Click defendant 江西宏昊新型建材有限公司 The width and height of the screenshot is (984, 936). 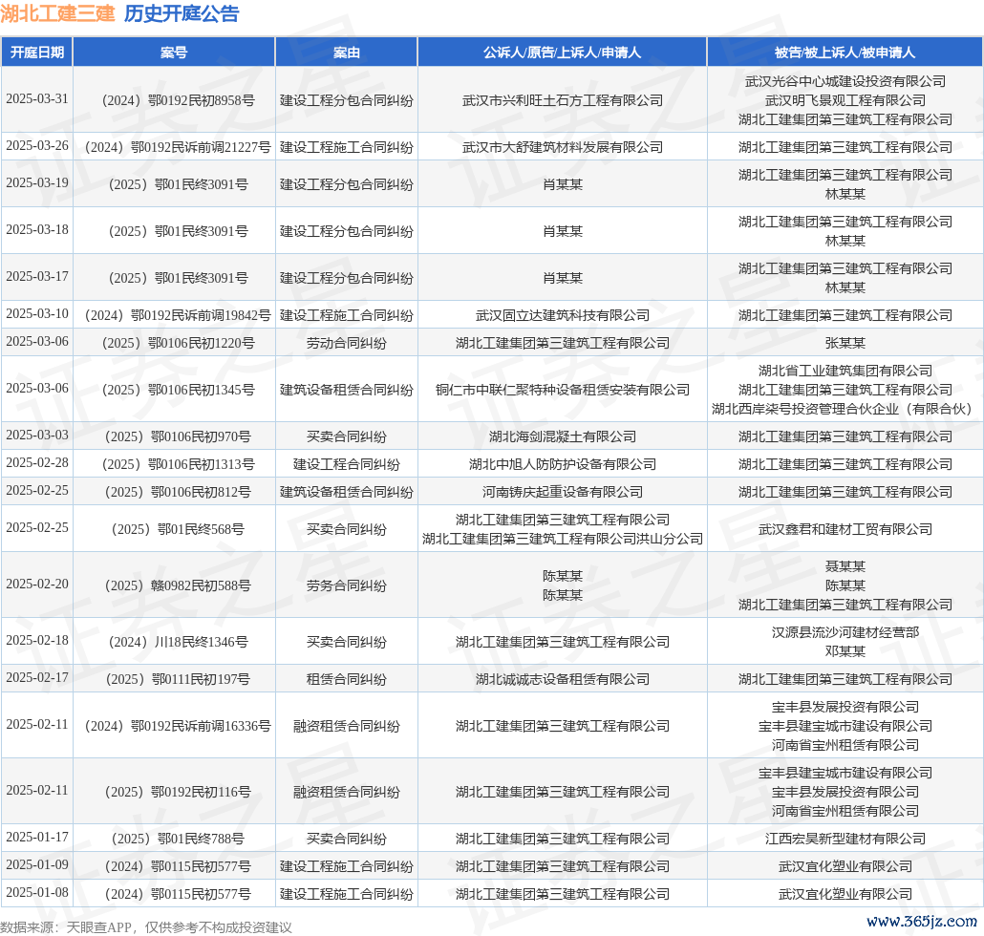[x=845, y=839]
